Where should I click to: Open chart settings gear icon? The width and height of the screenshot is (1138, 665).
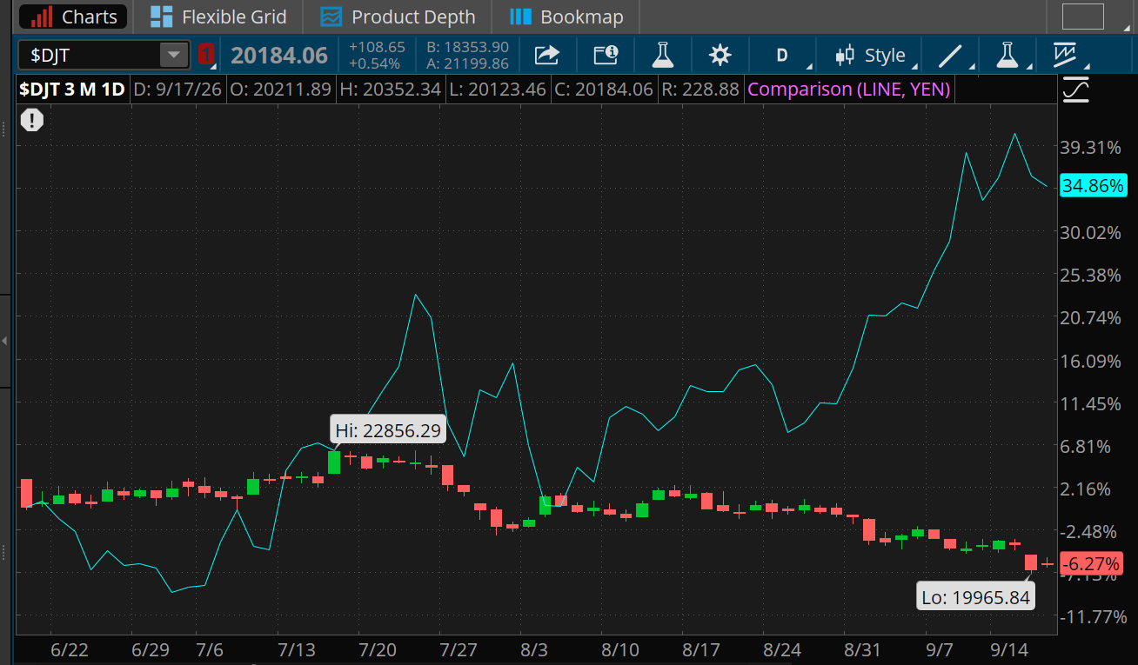(720, 56)
